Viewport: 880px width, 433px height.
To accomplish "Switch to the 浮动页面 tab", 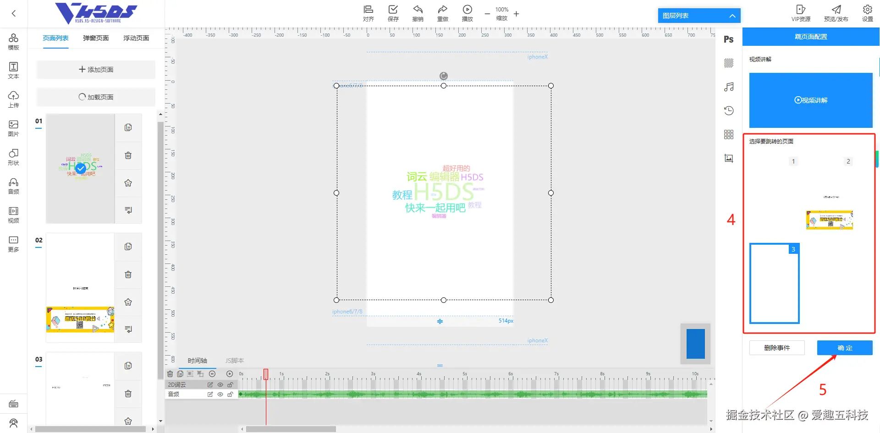I will pos(136,38).
